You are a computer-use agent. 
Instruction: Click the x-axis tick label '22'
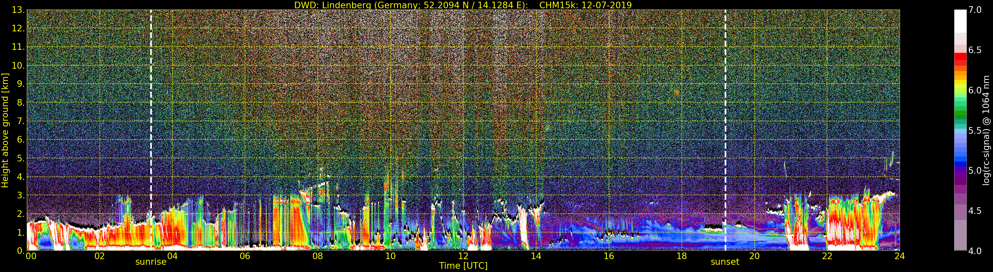point(827,256)
